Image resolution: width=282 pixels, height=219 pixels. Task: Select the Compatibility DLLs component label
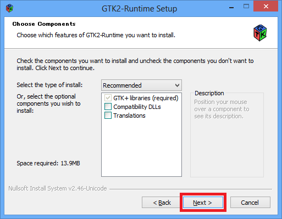137,107
